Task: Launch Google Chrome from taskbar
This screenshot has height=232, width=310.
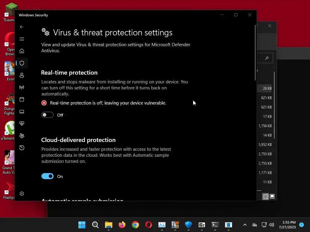Action: [135, 225]
